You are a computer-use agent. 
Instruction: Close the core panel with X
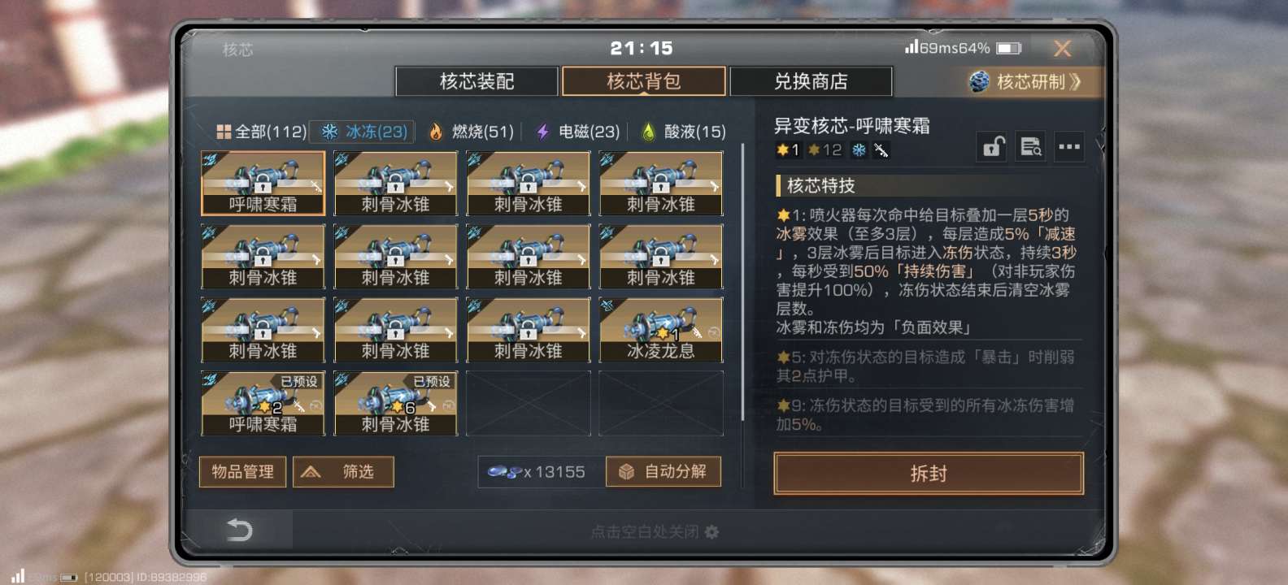pos(1062,49)
